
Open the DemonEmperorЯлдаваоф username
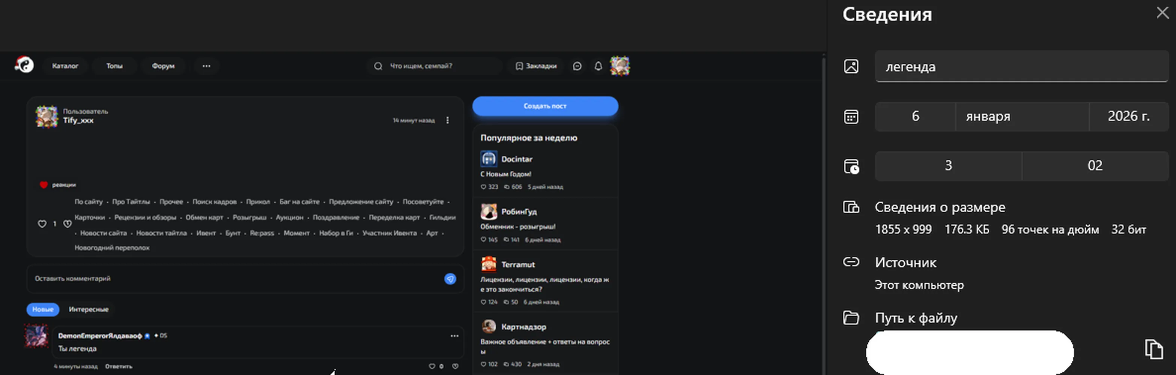click(x=100, y=336)
